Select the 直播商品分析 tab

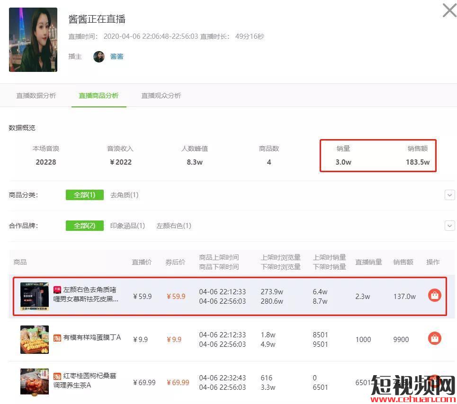pos(99,96)
